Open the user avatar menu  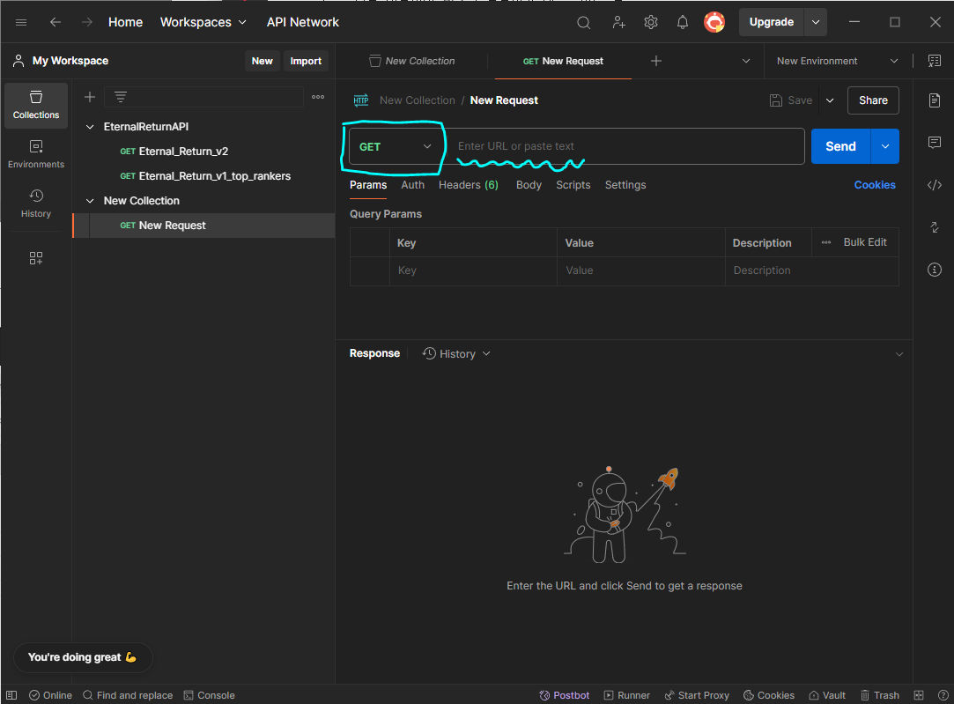tap(714, 23)
